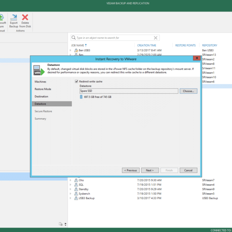Click creation time '3/10/2017 4:33 PM'

tap(149, 198)
